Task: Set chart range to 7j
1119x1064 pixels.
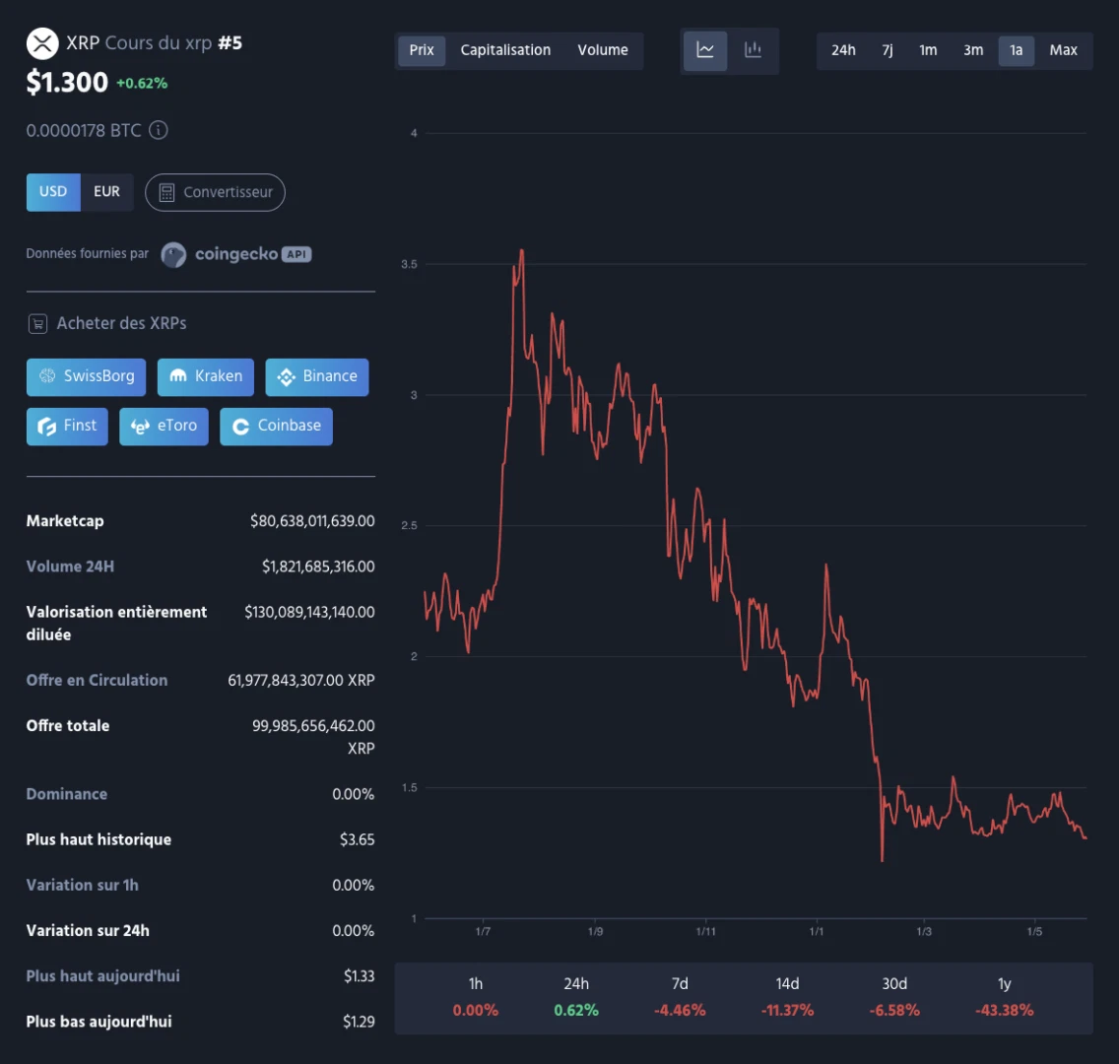Action: pyautogui.click(x=888, y=50)
